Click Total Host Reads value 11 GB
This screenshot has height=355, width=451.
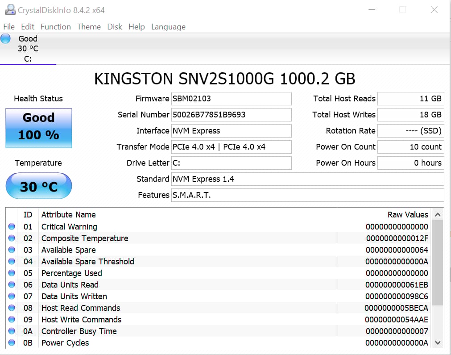411,99
